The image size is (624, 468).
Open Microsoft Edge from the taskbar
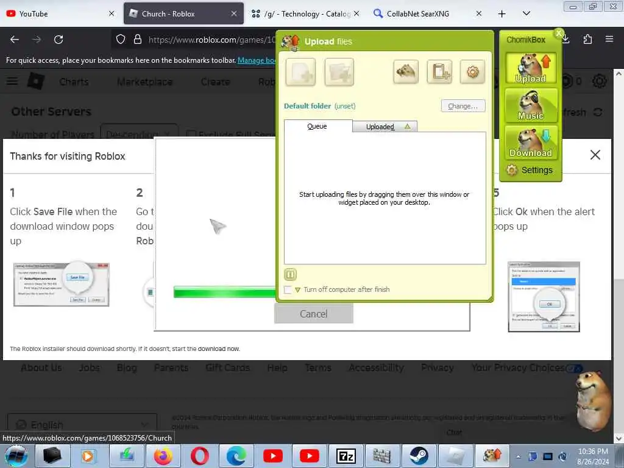(x=236, y=456)
